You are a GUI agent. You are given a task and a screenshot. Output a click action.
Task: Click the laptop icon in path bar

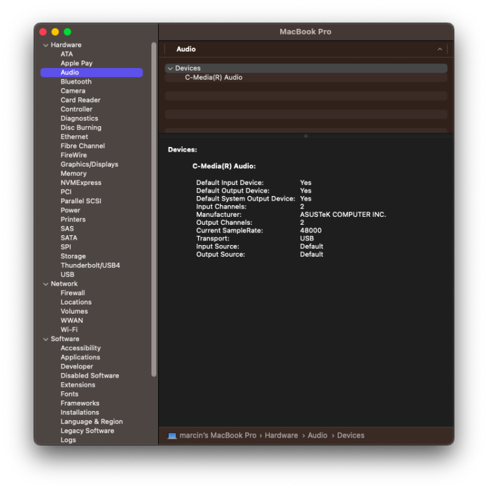[172, 435]
